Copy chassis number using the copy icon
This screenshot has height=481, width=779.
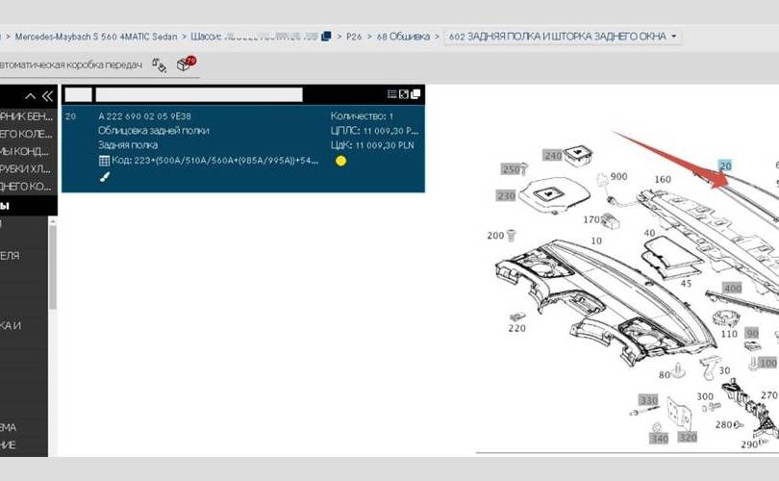coord(327,37)
